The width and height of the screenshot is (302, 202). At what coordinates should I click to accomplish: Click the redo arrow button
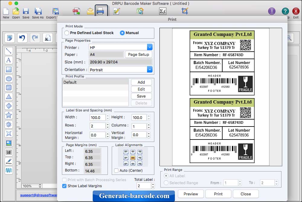[x=35, y=38]
